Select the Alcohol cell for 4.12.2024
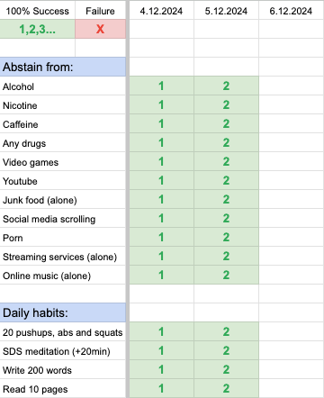The width and height of the screenshot is (324, 398). [x=161, y=86]
